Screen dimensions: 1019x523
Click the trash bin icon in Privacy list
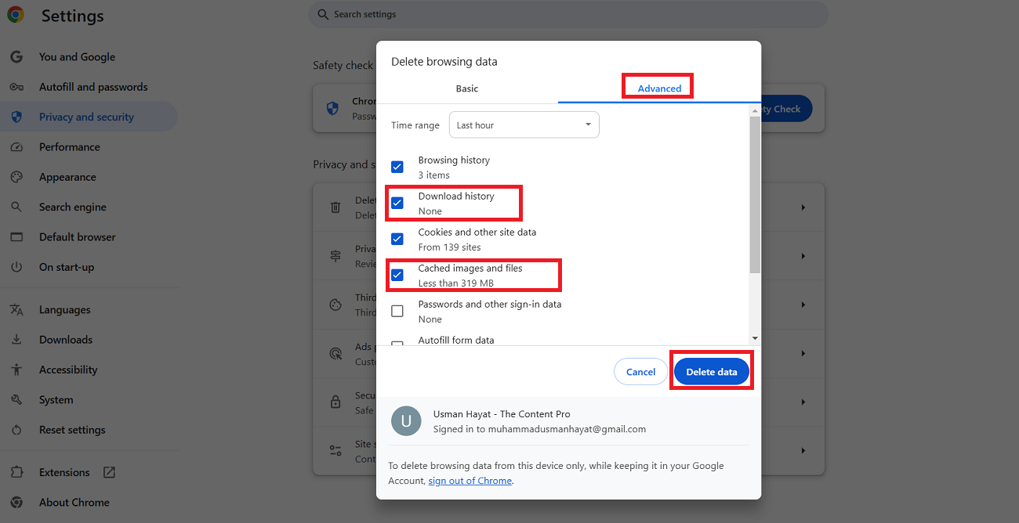pos(335,207)
